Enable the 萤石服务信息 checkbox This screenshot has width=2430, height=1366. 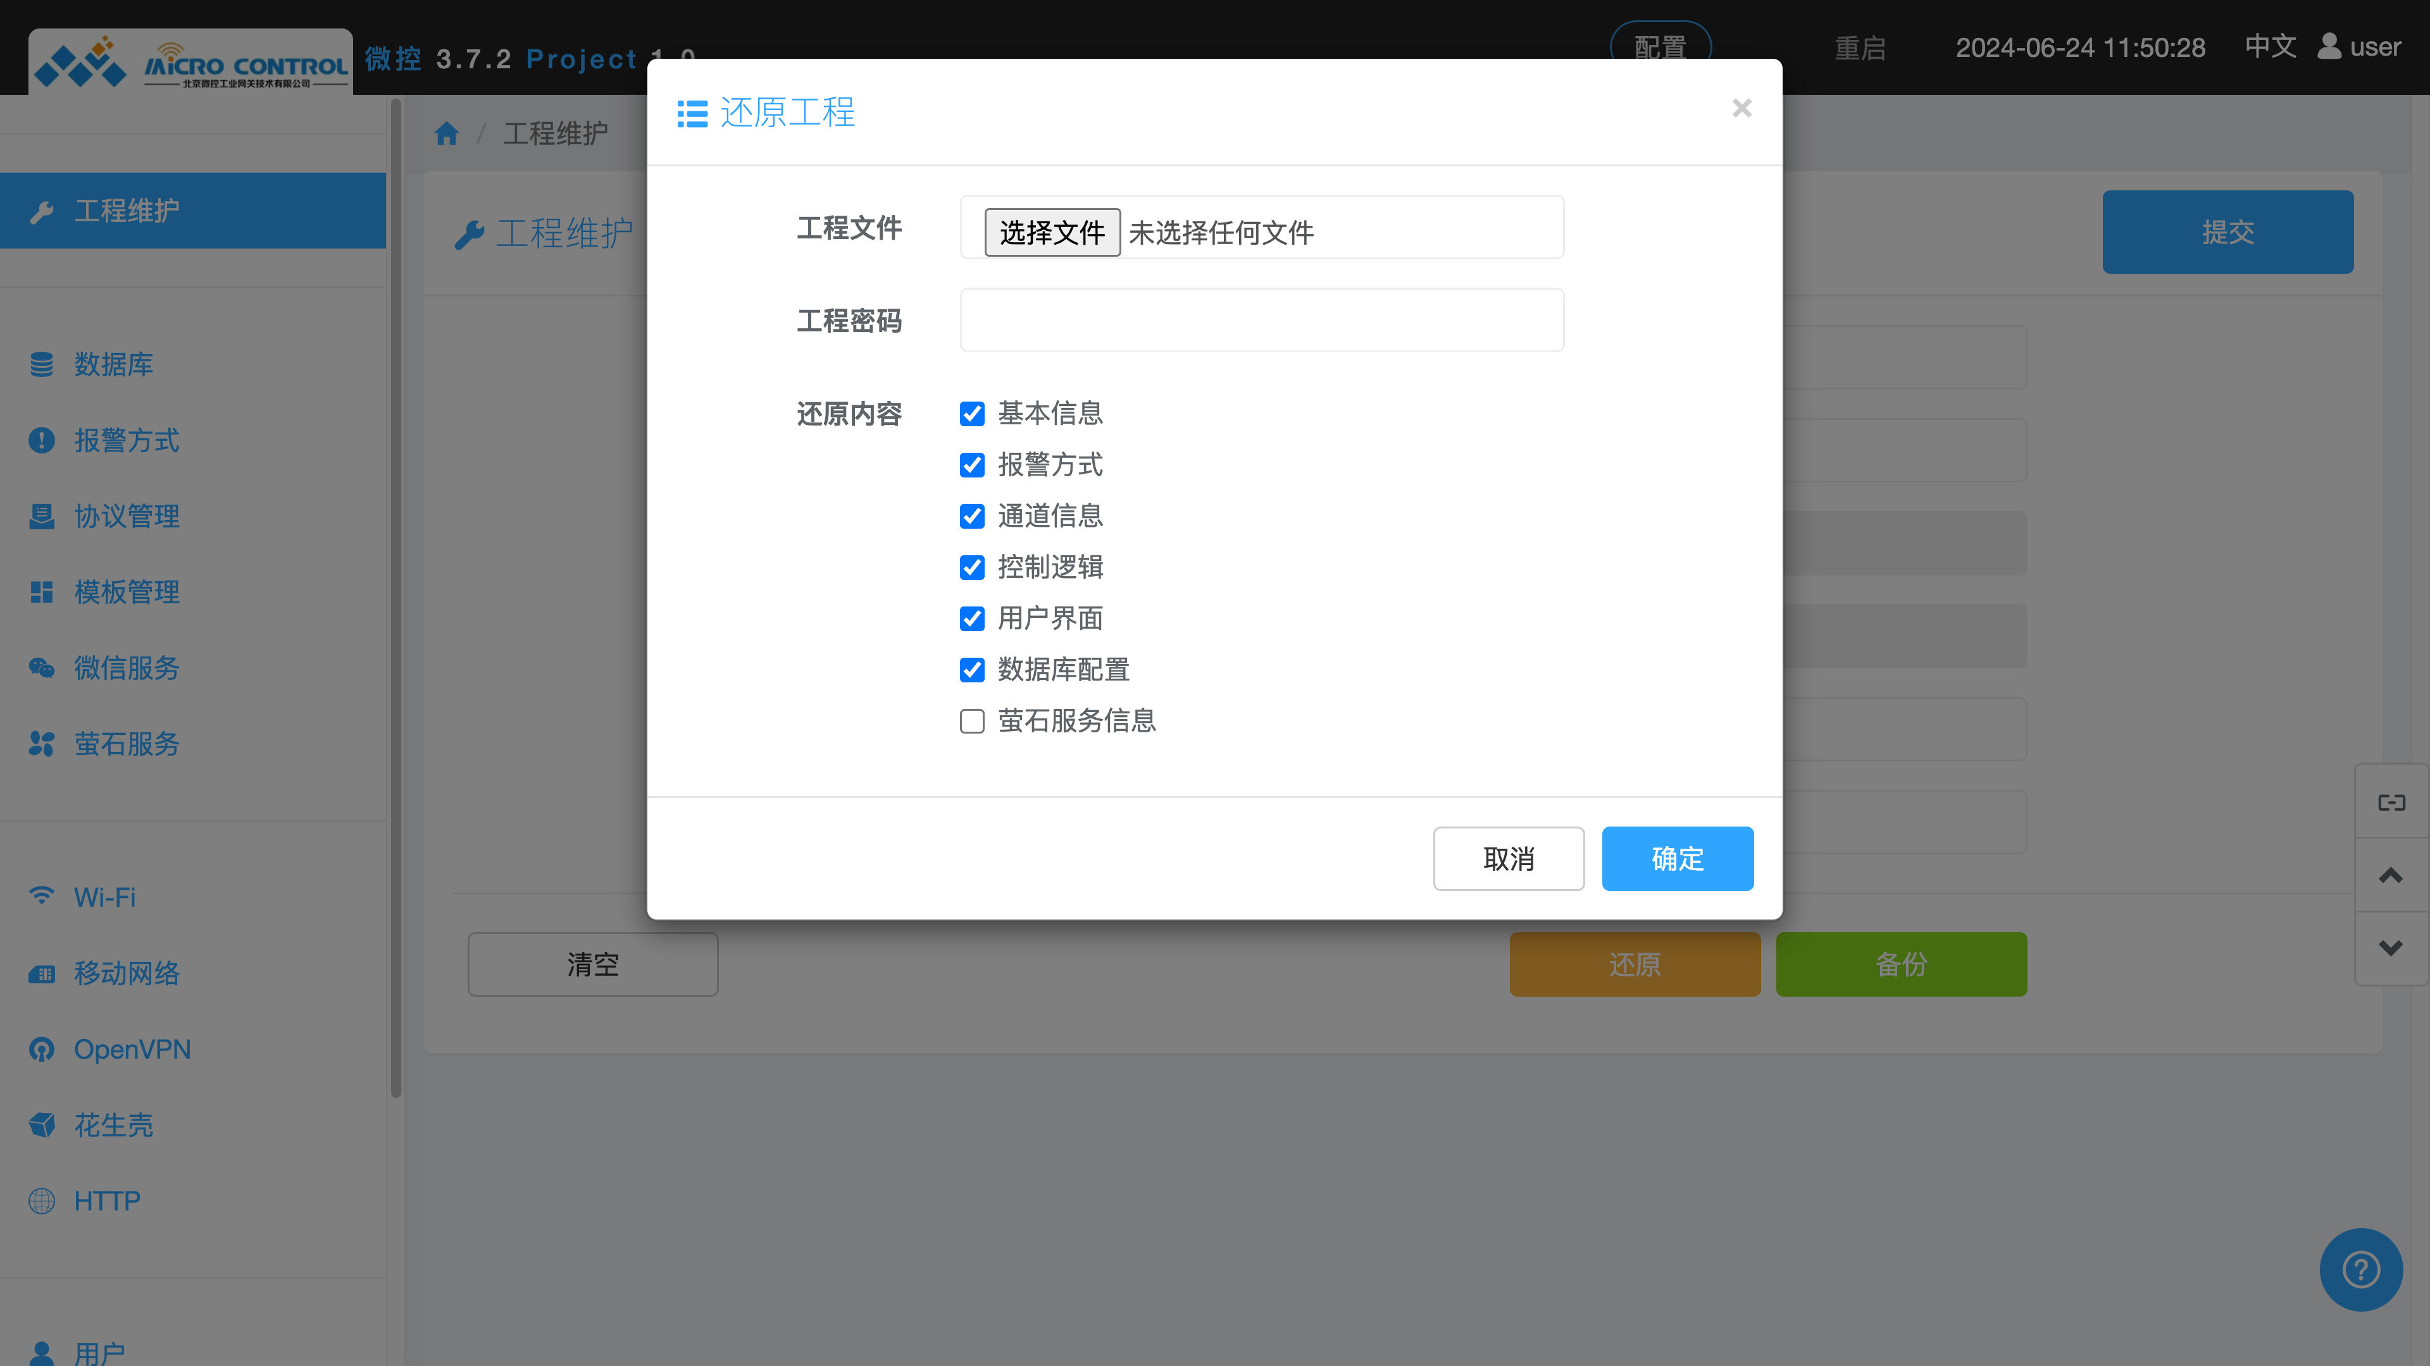coord(971,721)
